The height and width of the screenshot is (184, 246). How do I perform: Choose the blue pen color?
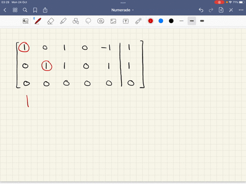pyautogui.click(x=161, y=21)
